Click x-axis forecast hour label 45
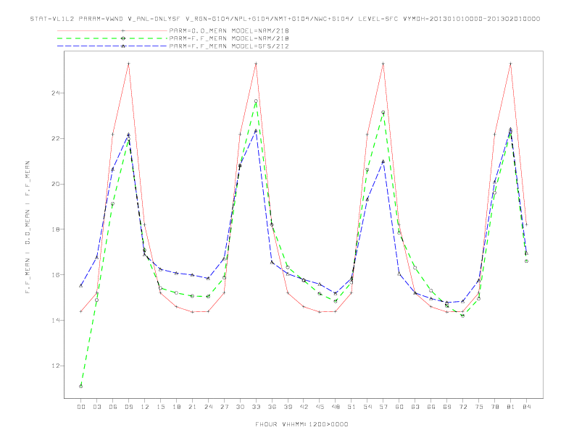 (320, 407)
